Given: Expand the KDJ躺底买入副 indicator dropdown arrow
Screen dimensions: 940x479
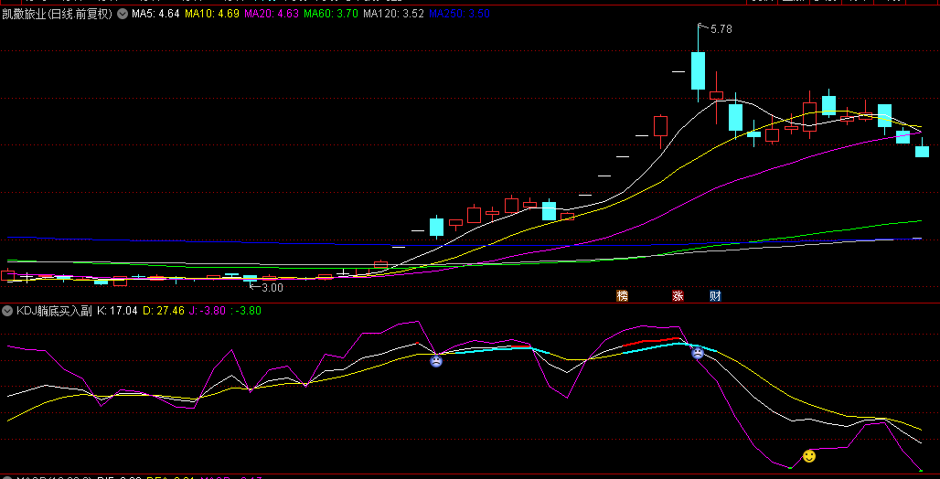Looking at the screenshot, I should 7,311.
